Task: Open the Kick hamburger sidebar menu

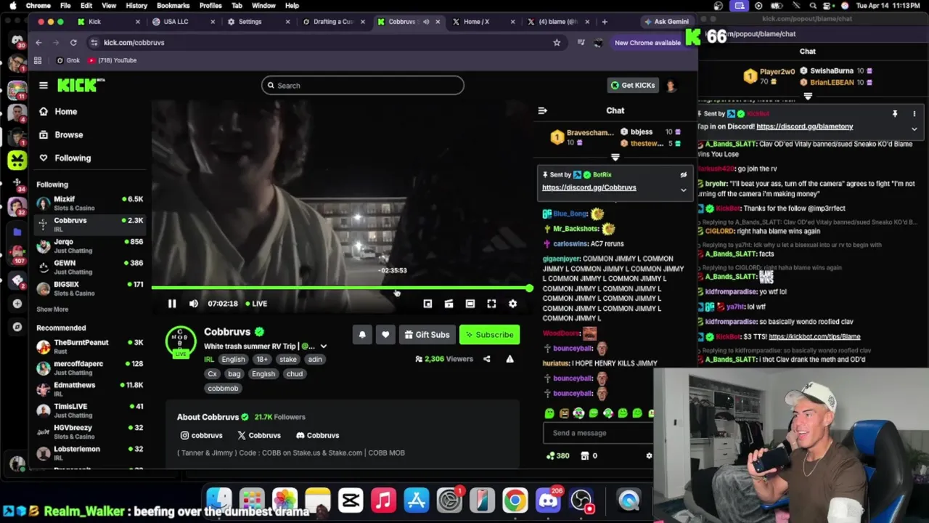Action: (44, 86)
